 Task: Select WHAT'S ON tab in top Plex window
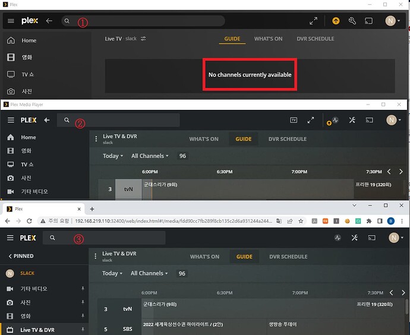[268, 39]
